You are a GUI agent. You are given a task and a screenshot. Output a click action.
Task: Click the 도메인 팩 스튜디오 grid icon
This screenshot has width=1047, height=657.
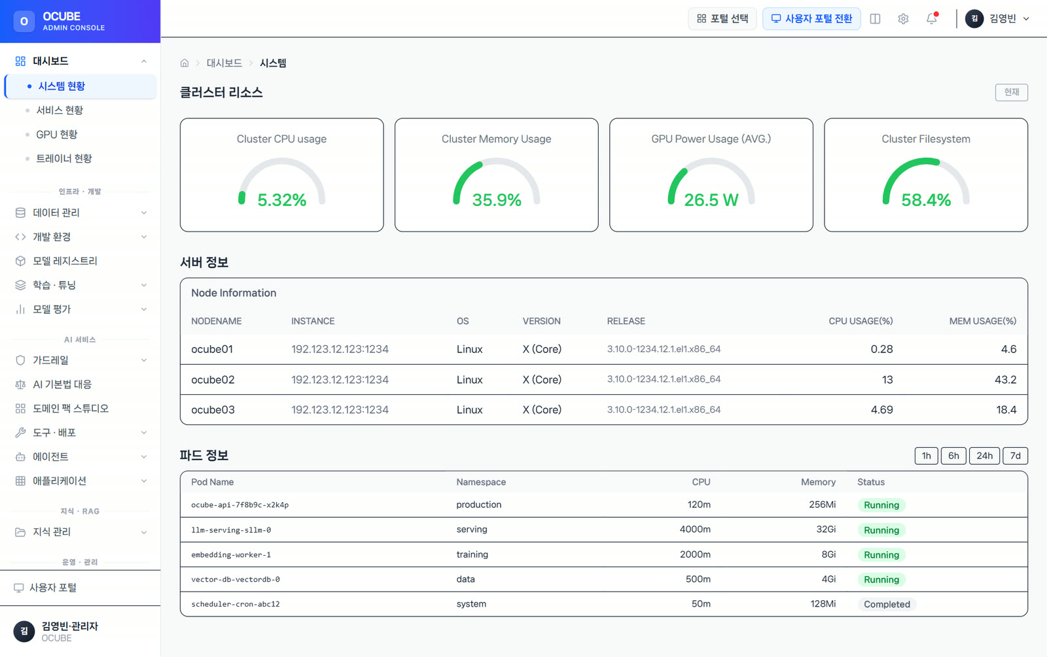coord(20,409)
